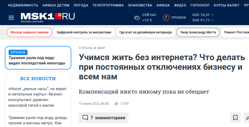Open Курсы валют page

pos(226,5)
